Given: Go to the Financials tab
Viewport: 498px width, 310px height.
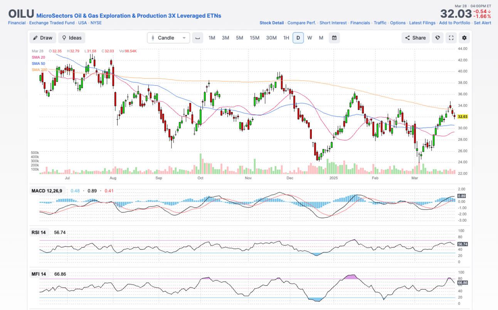Looking at the screenshot, I should (360, 23).
